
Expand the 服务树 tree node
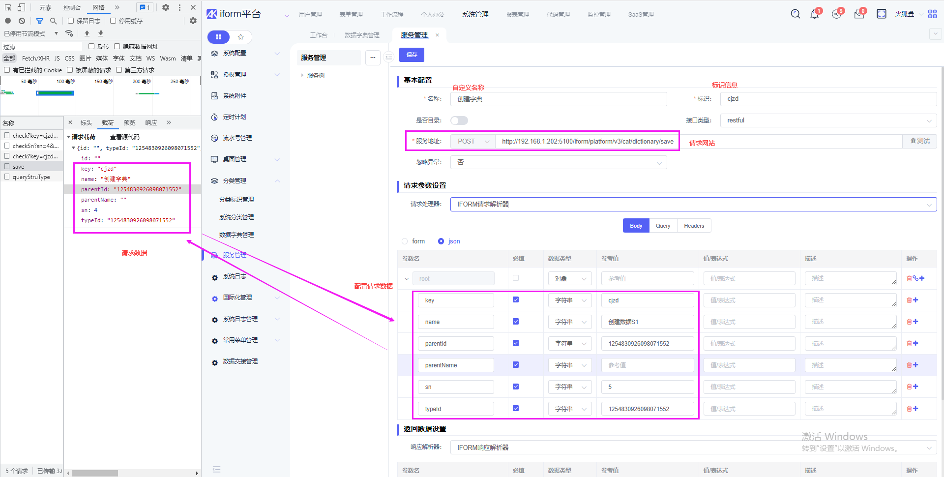tap(302, 76)
